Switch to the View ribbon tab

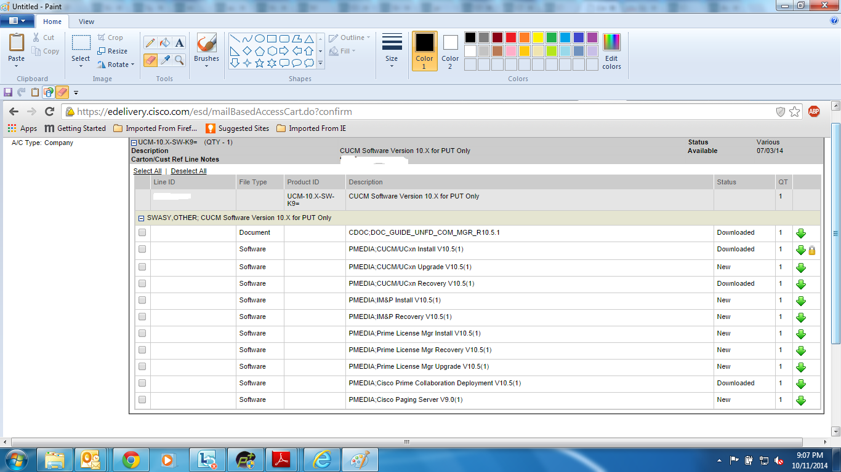click(x=87, y=22)
